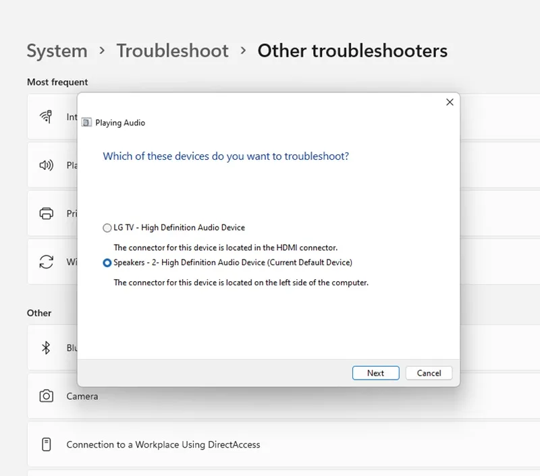Click the Camera troubleshooter icon
The image size is (540, 476).
(46, 396)
